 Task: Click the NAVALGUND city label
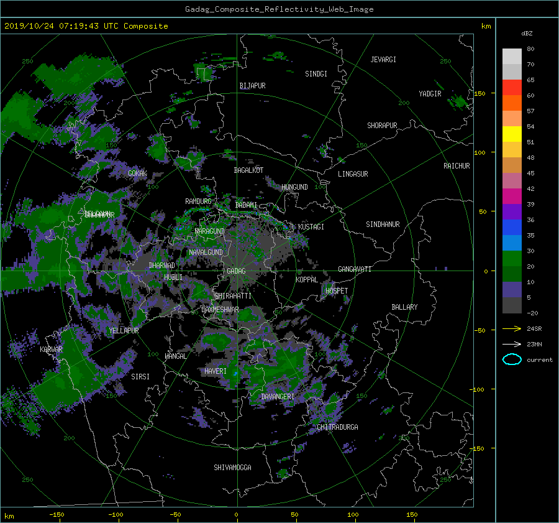[x=206, y=252]
